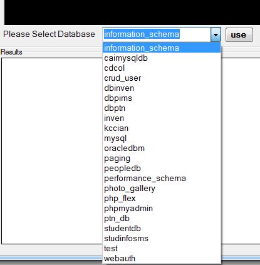Screen dimensions: 260x265
Task: Select 'mysql' from the list
Action: point(162,138)
